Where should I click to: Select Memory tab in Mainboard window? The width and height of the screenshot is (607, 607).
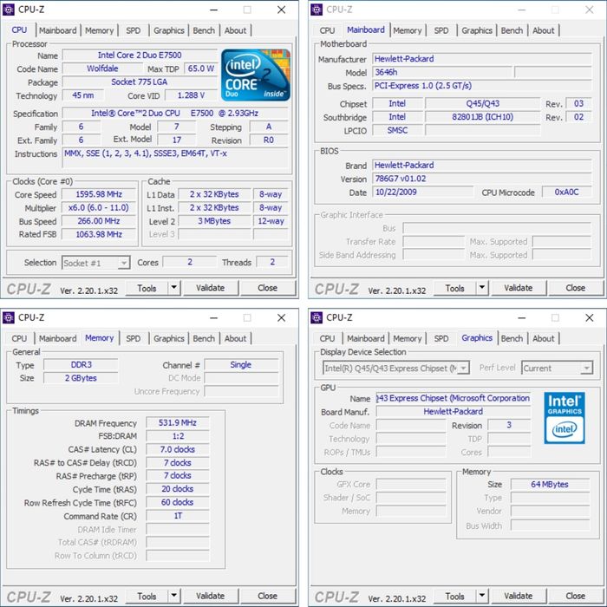(x=408, y=30)
